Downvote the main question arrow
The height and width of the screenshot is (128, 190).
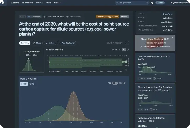coord(25,17)
